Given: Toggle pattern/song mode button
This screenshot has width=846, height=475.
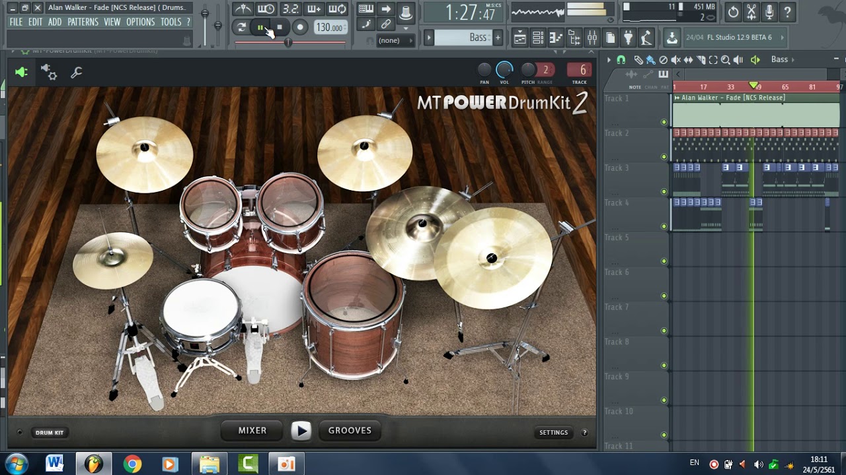Looking at the screenshot, I should coord(241,28).
